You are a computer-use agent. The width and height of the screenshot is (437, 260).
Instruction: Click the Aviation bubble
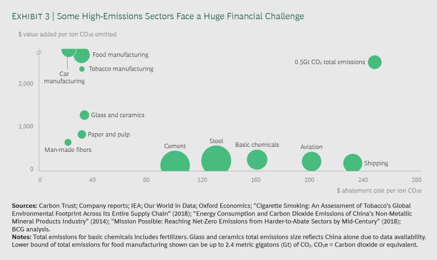311,161
